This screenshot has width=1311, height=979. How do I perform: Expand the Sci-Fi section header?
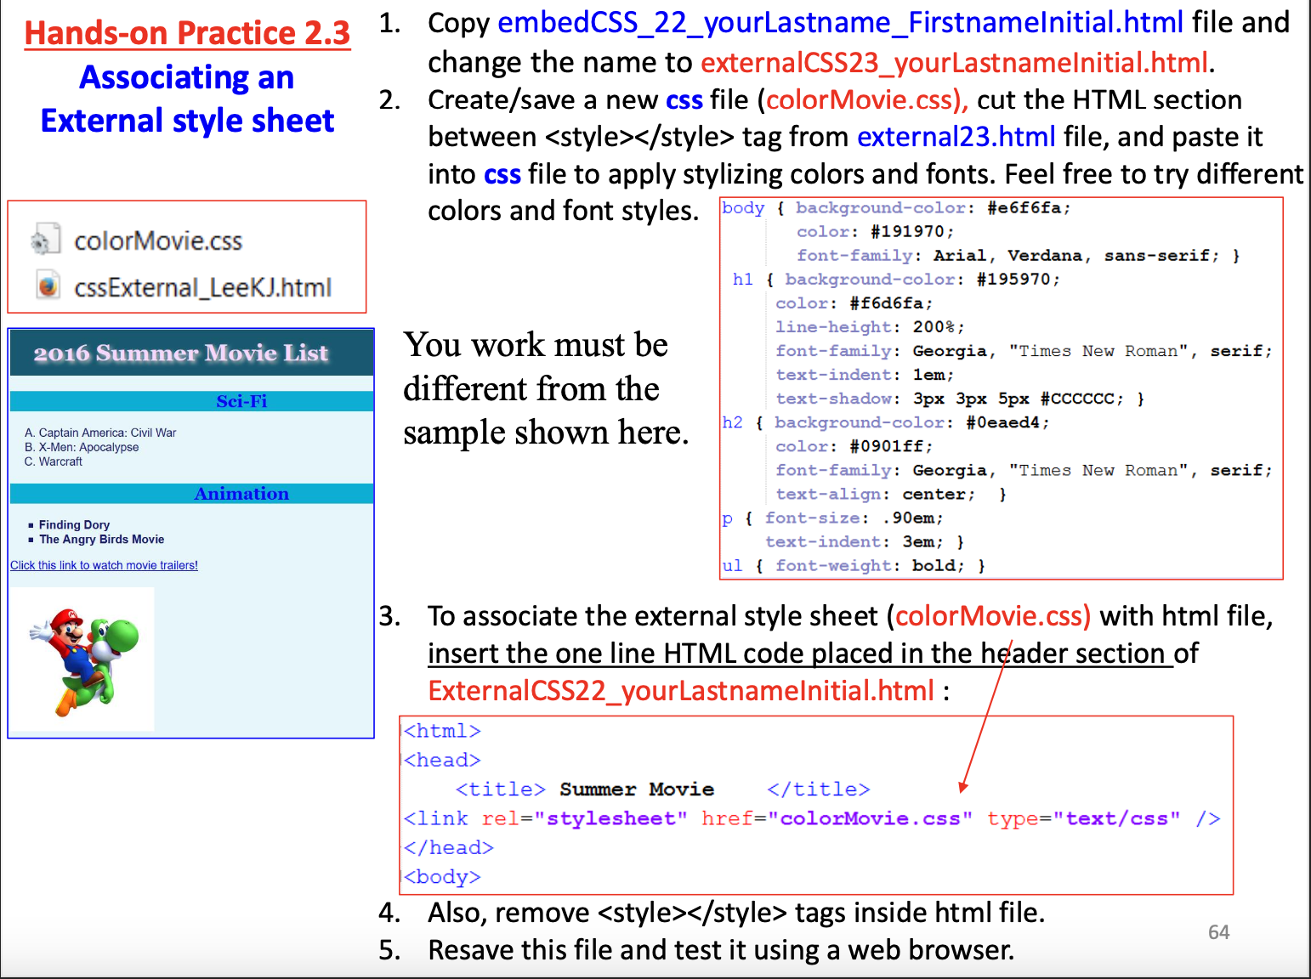241,400
